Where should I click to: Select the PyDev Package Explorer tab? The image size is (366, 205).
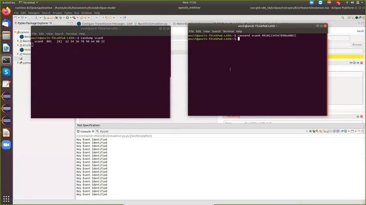coord(33,23)
